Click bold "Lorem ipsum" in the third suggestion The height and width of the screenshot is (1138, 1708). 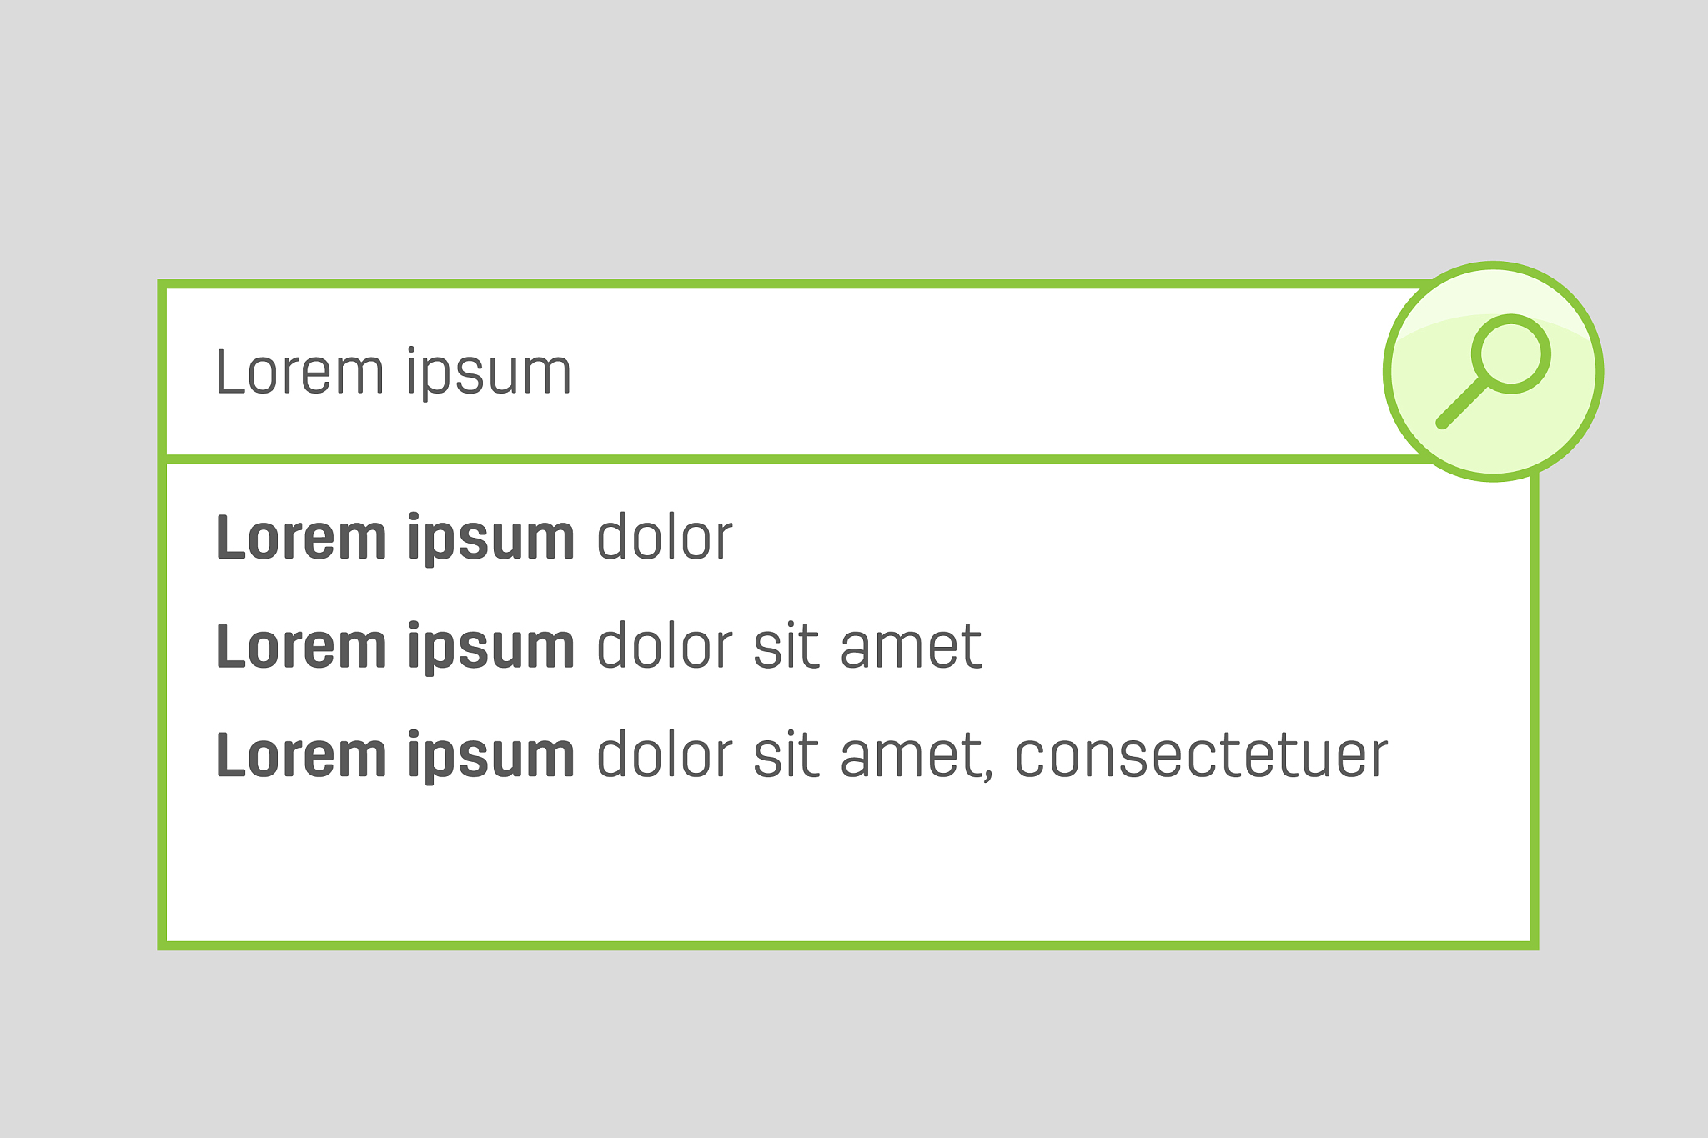click(x=394, y=755)
